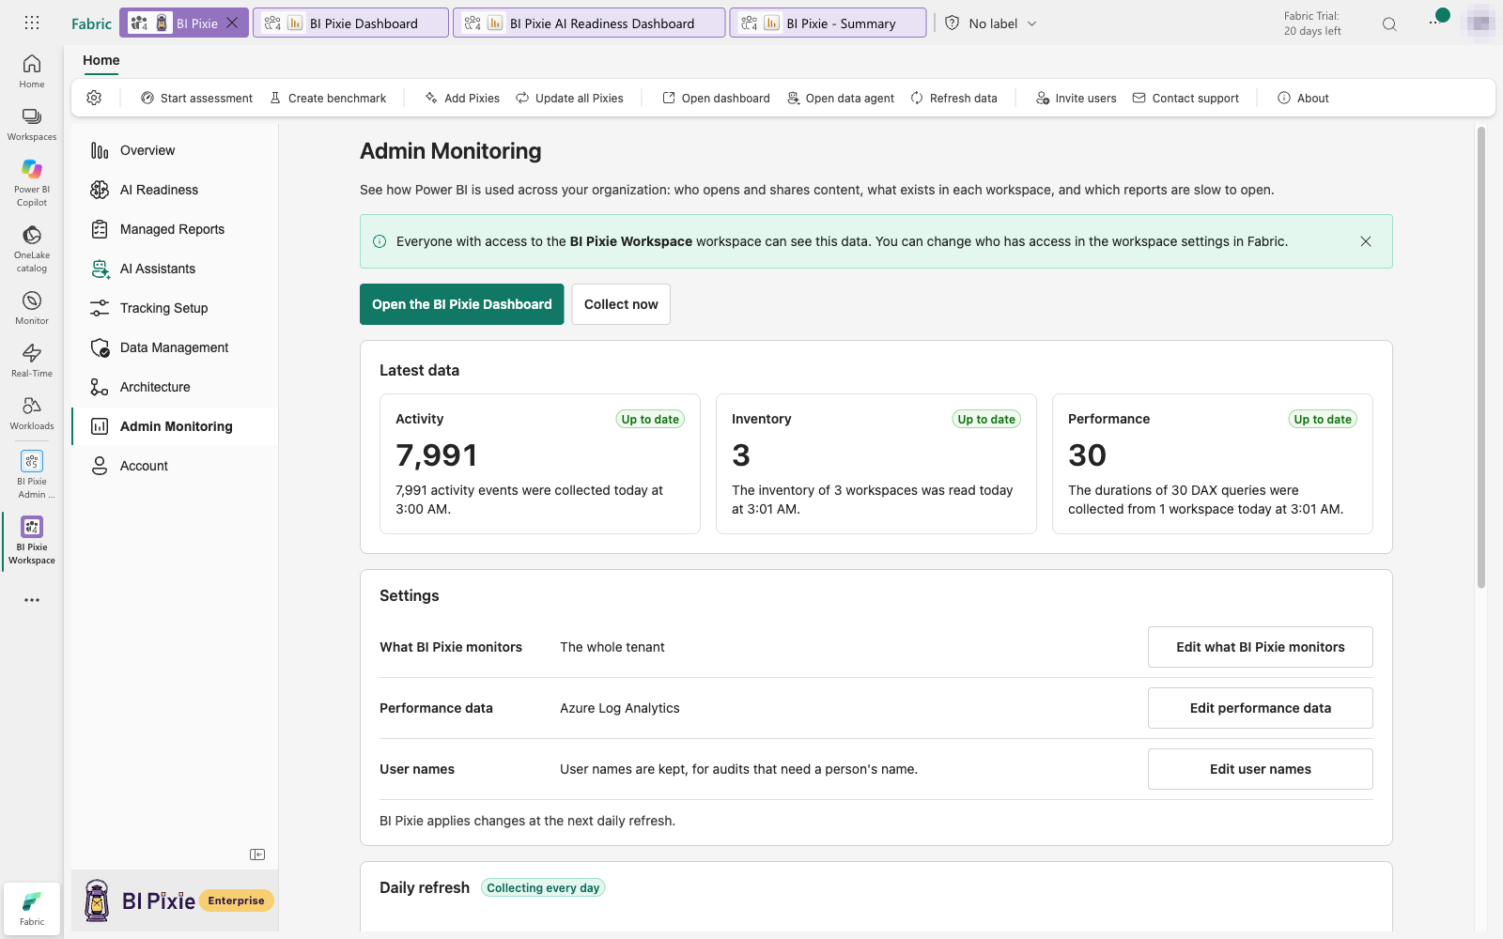Launch Power BI Copilot

tap(32, 182)
